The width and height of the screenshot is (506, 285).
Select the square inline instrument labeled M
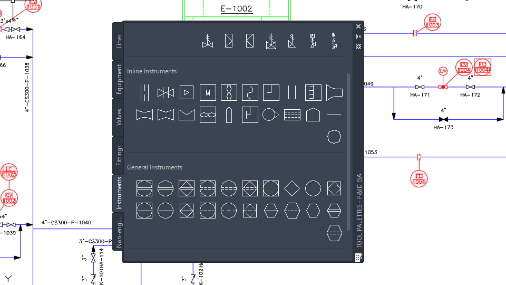pos(208,93)
